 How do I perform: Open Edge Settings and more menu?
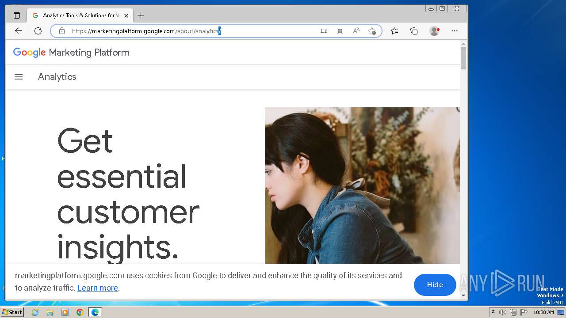[x=455, y=31]
